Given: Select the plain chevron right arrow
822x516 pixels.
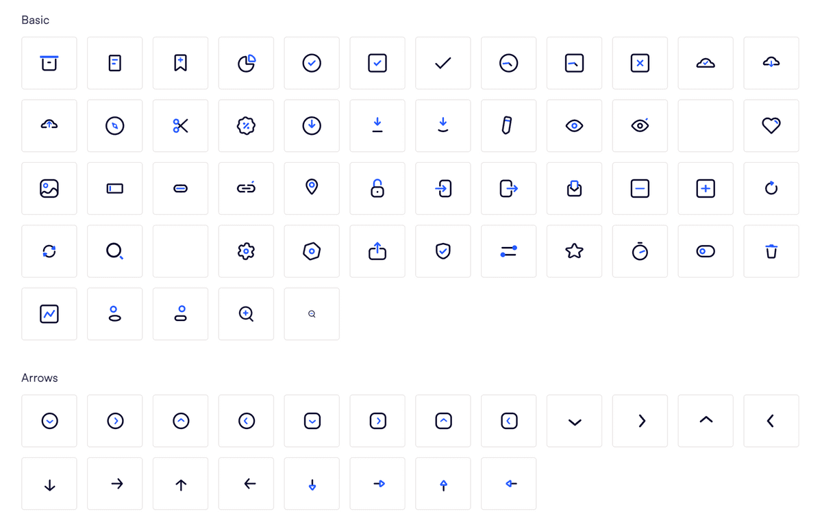Looking at the screenshot, I should pos(640,421).
